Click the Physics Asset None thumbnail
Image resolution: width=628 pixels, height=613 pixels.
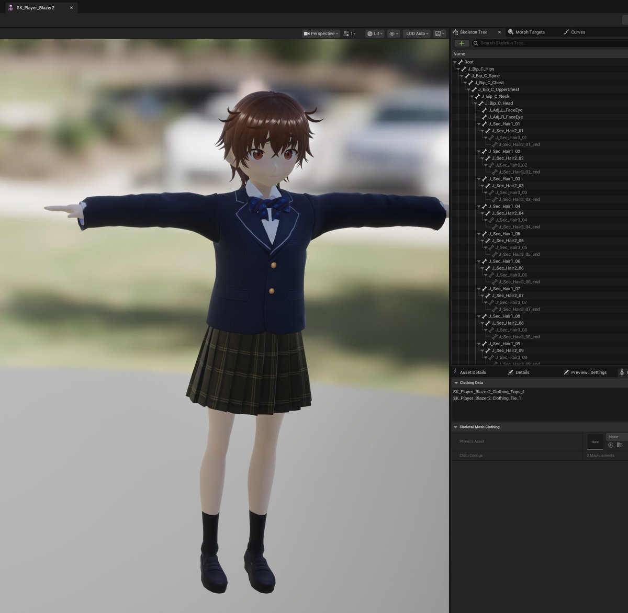coord(595,442)
